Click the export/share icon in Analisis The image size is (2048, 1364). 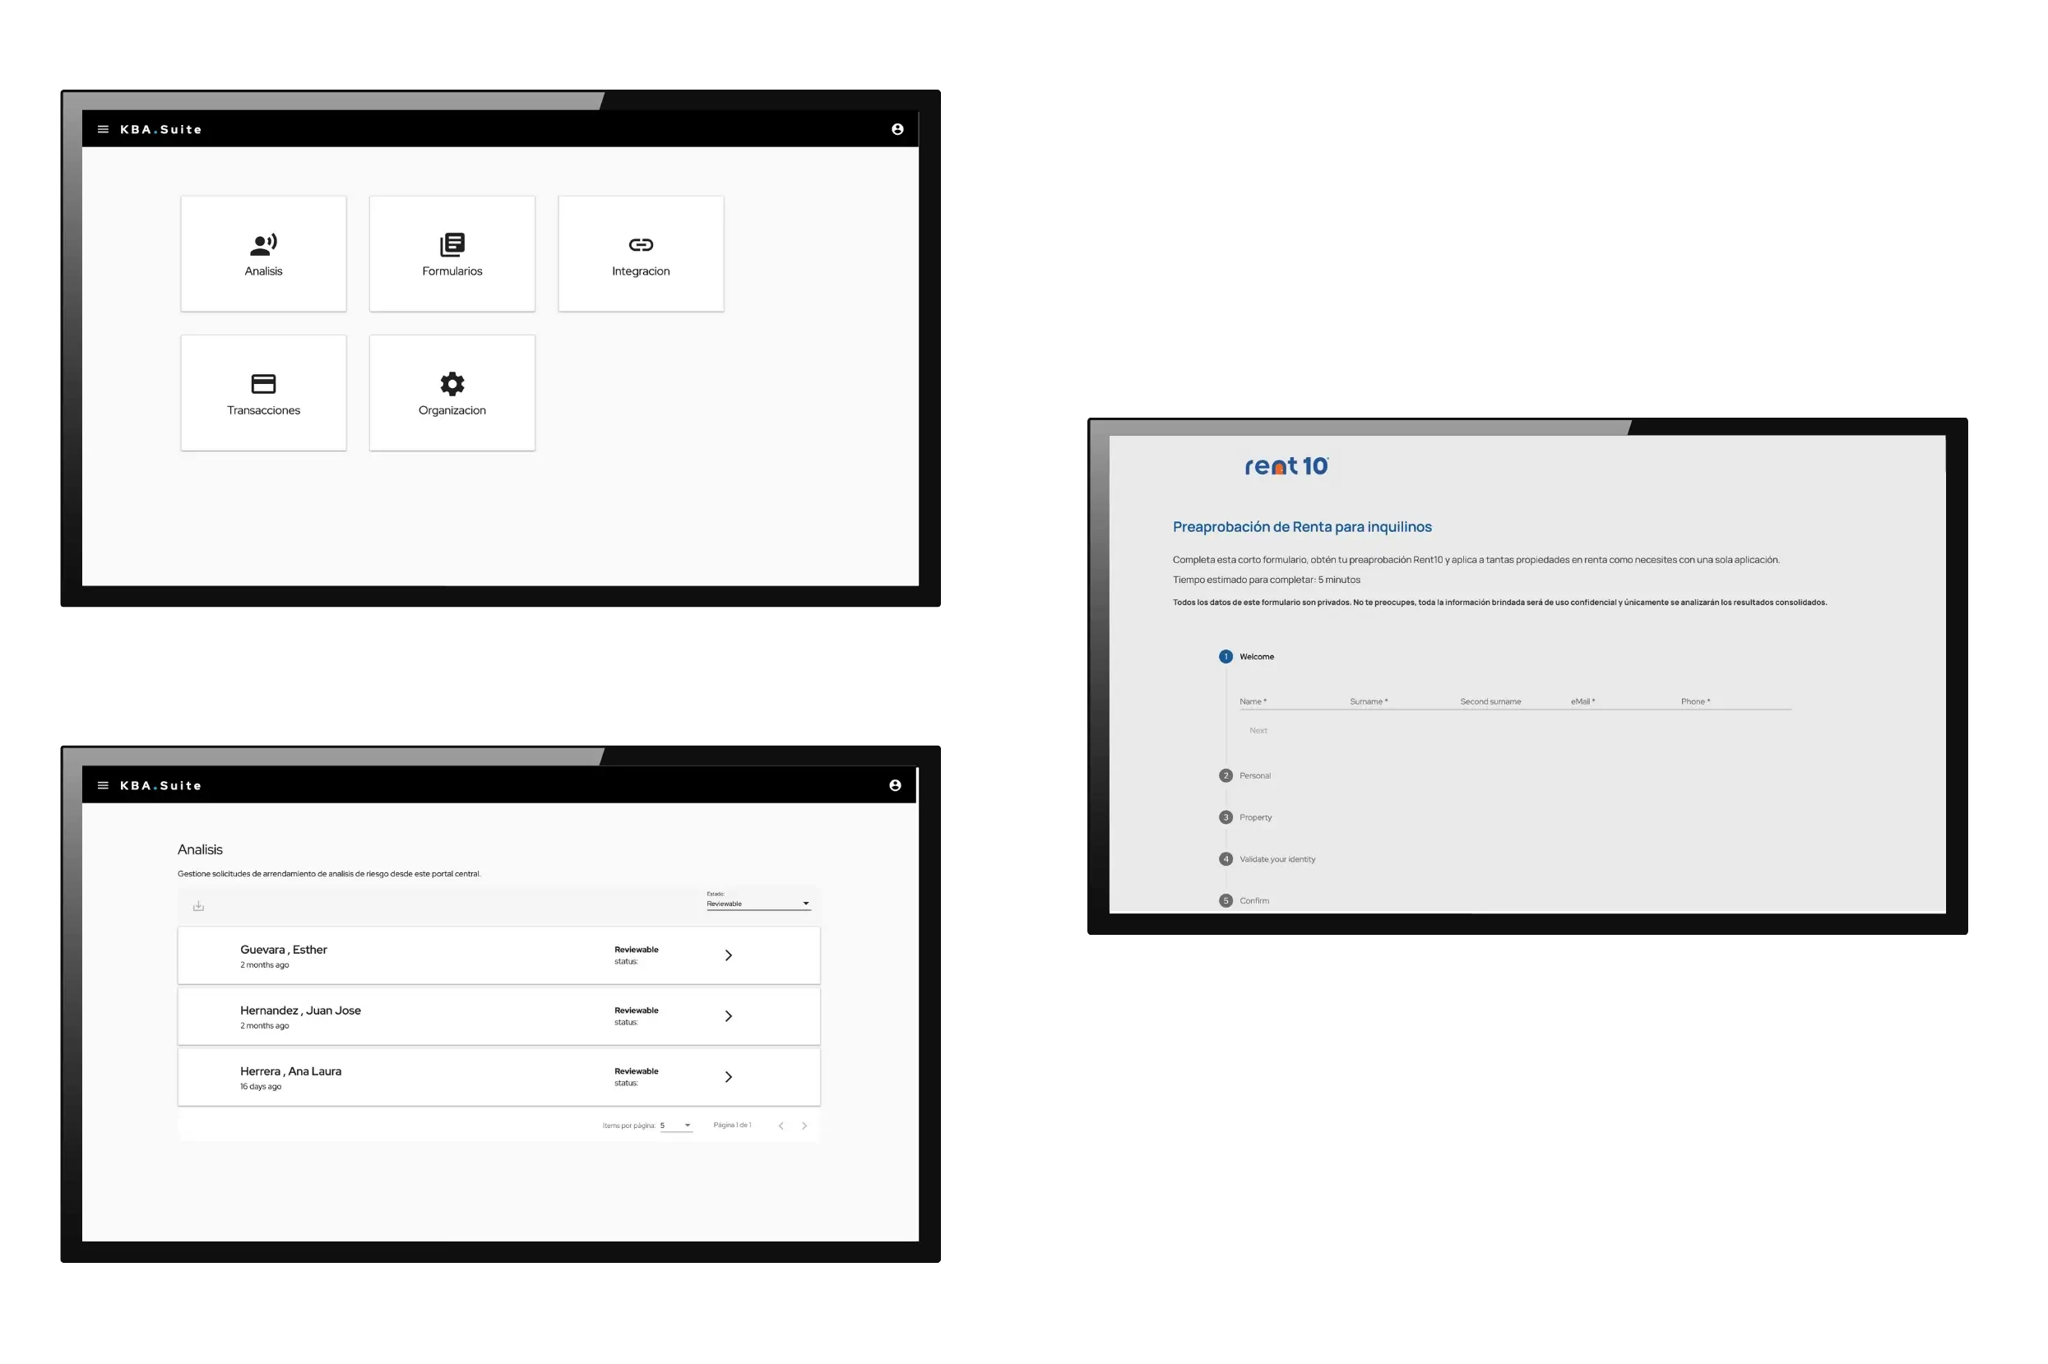pos(198,906)
